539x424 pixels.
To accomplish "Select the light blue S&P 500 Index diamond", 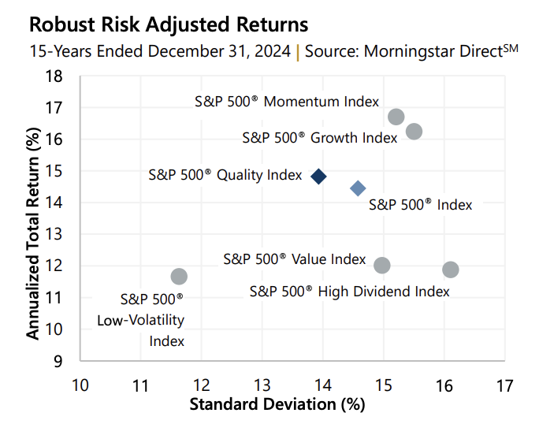I will point(358,188).
